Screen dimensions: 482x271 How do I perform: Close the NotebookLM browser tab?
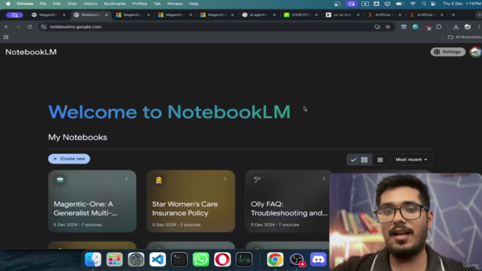pos(106,15)
